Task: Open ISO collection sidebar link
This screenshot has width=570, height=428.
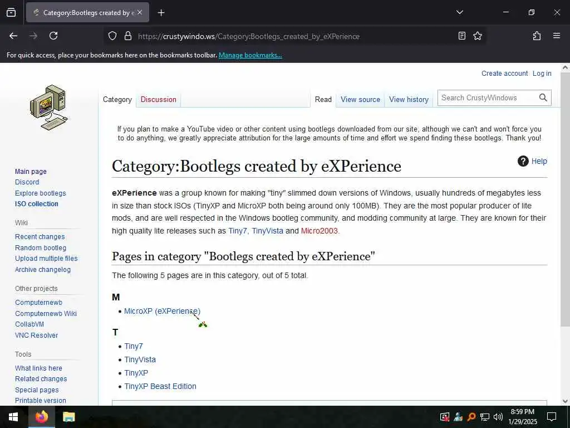Action: coord(36,204)
